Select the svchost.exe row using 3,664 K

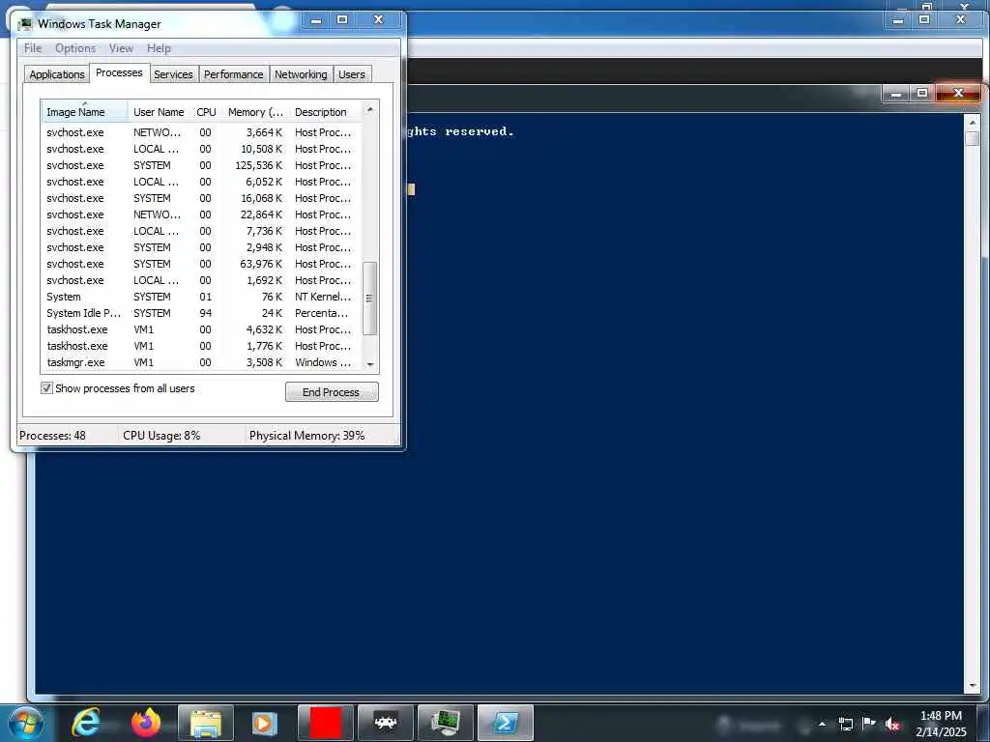pyautogui.click(x=201, y=132)
